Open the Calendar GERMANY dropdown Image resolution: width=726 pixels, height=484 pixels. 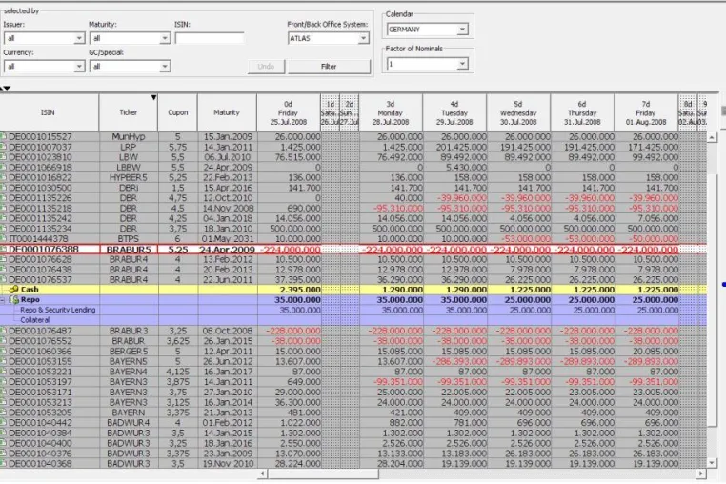point(462,30)
